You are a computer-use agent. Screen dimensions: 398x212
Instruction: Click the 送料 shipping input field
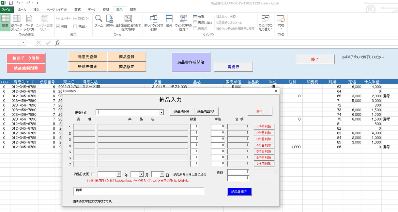point(238,172)
